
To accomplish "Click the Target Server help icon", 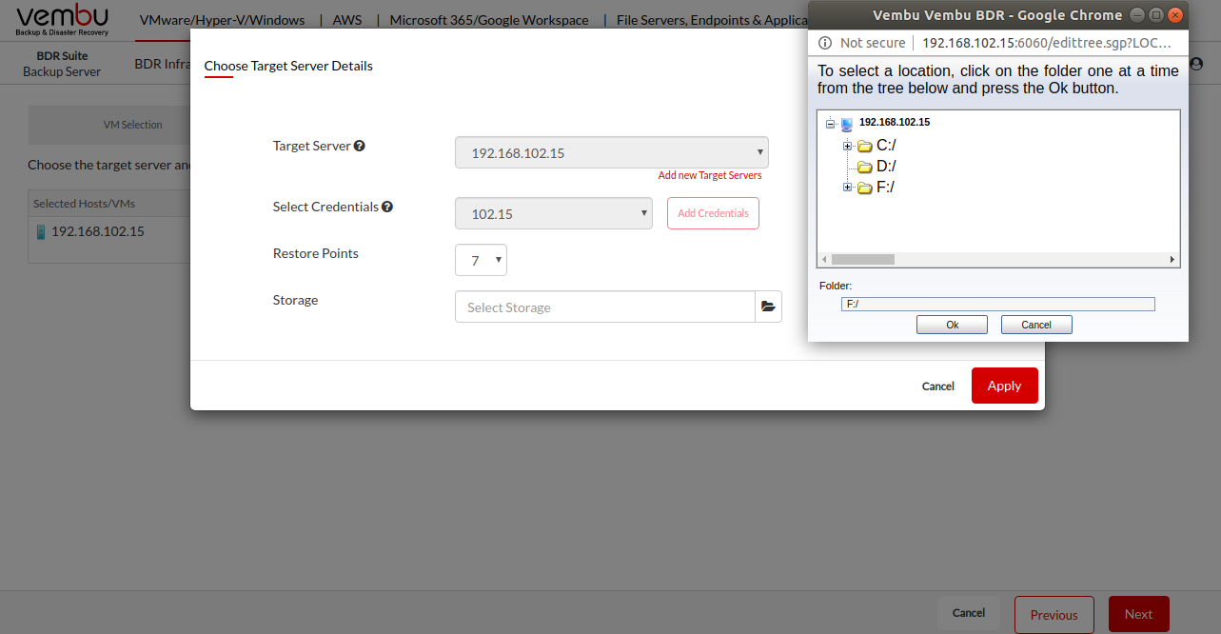I will [x=360, y=146].
